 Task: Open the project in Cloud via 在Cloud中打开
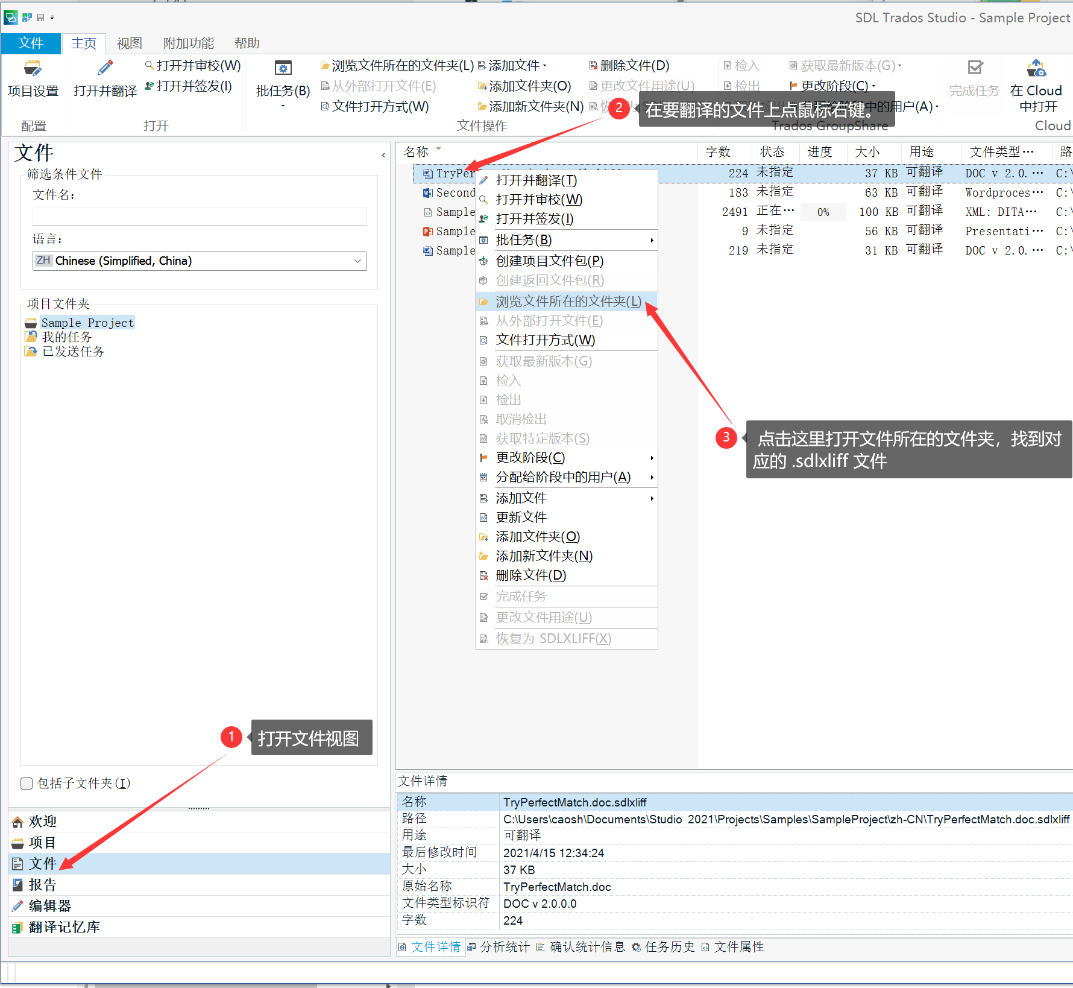tap(1036, 84)
